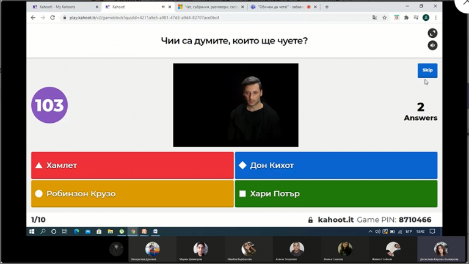Click the question video thumbnail
The width and height of the screenshot is (469, 264).
click(236, 105)
